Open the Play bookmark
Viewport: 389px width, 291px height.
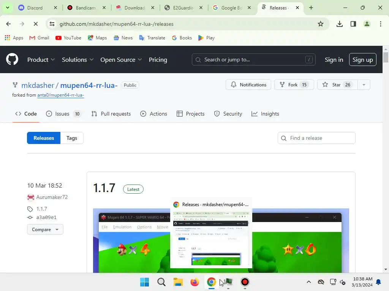[x=206, y=38]
